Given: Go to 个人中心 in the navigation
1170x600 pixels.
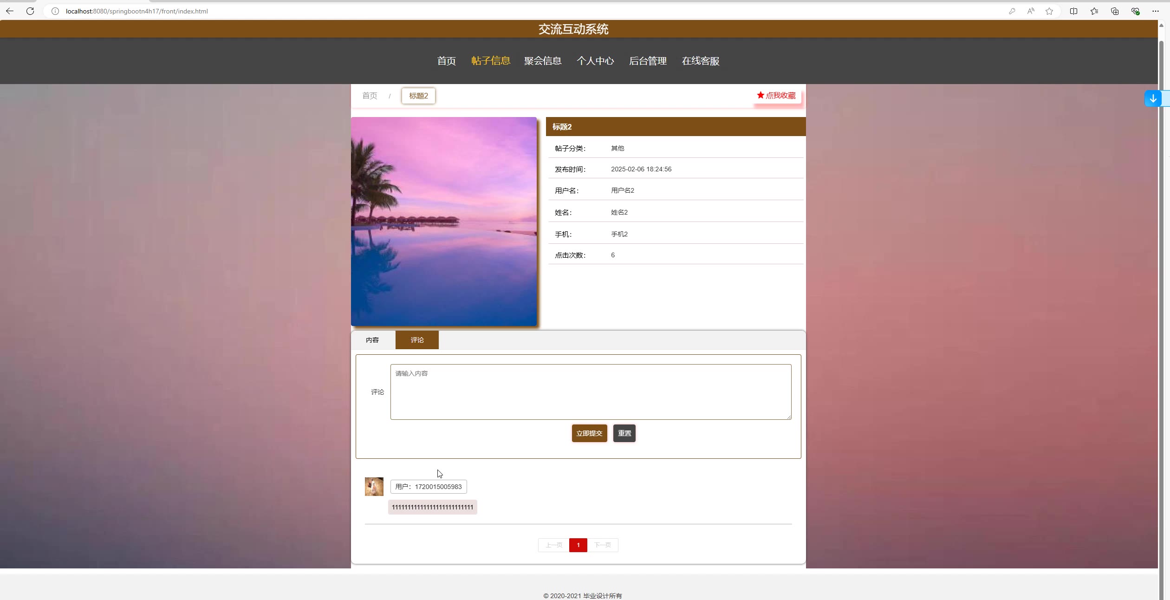Looking at the screenshot, I should [595, 61].
